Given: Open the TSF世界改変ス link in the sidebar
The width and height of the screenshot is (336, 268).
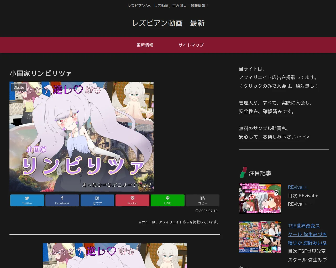Looking at the screenshot, I should click(x=304, y=226).
